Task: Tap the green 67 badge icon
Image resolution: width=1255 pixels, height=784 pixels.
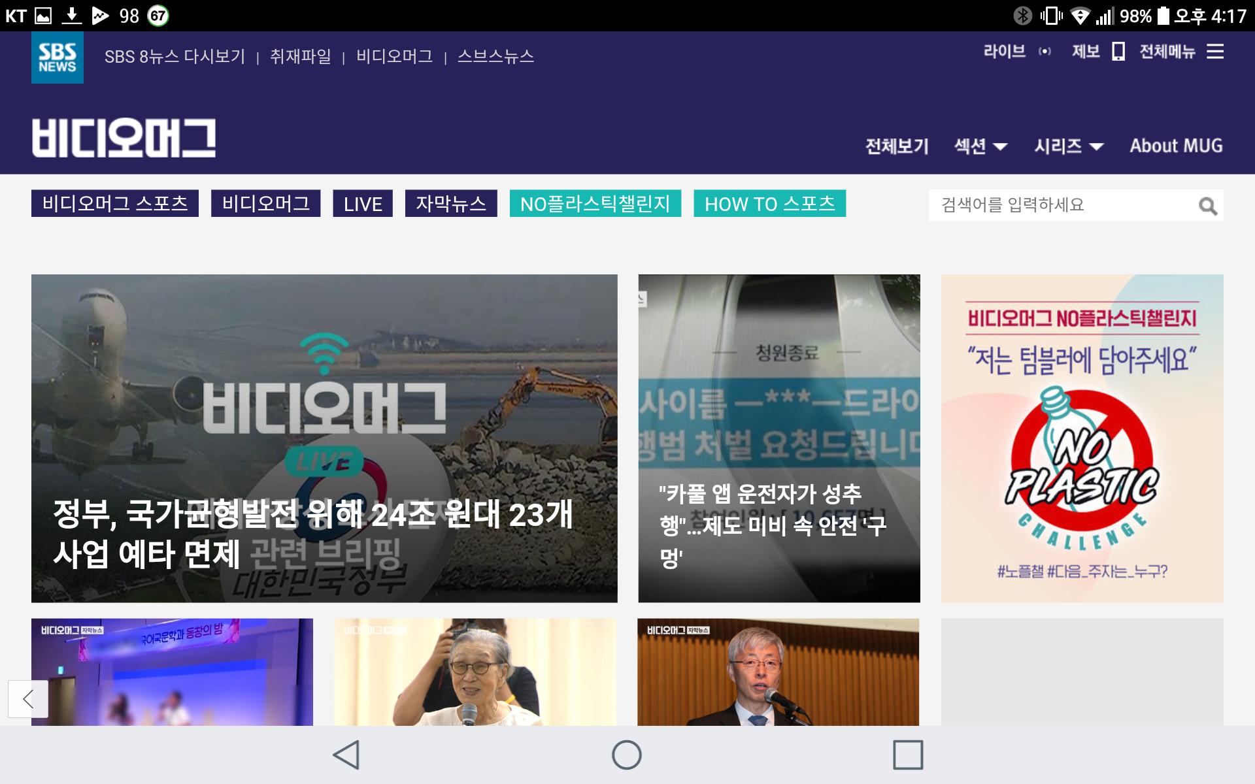Action: (x=158, y=16)
